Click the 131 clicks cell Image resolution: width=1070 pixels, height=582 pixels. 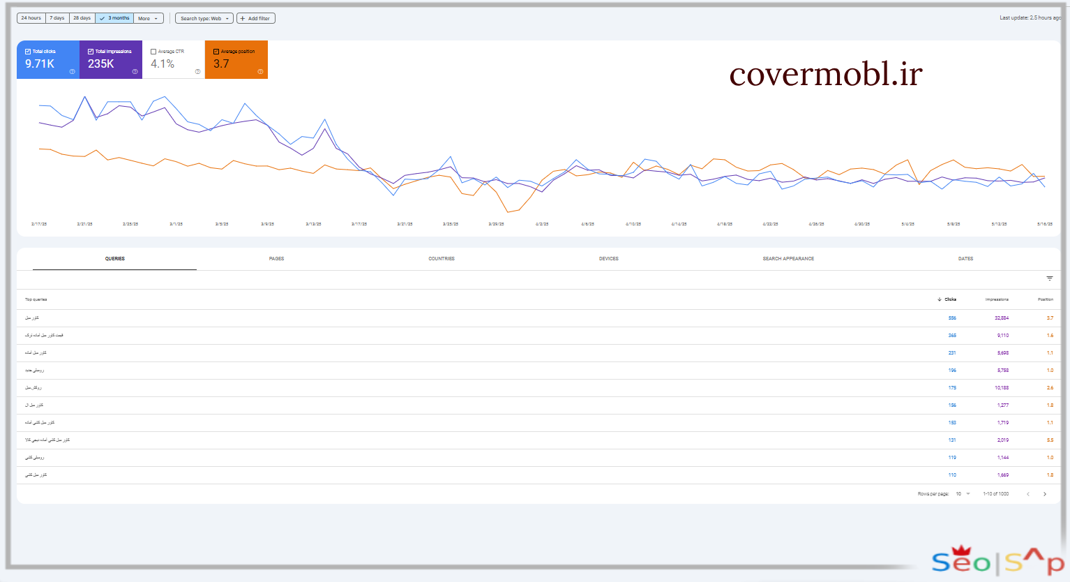pyautogui.click(x=952, y=440)
